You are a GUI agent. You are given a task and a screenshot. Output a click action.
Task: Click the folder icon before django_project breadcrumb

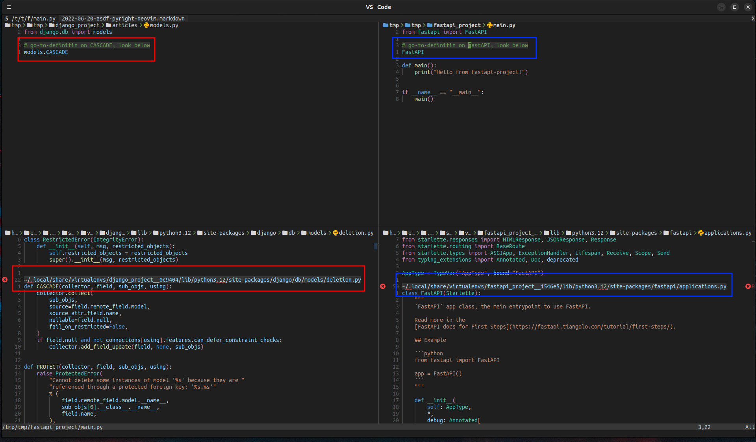(52, 25)
